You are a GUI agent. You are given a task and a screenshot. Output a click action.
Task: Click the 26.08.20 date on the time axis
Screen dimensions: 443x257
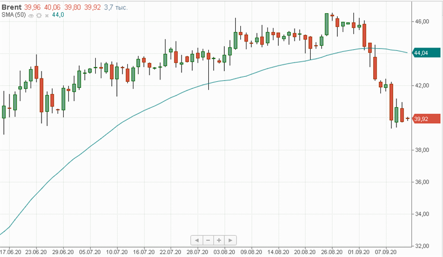pos(332,252)
